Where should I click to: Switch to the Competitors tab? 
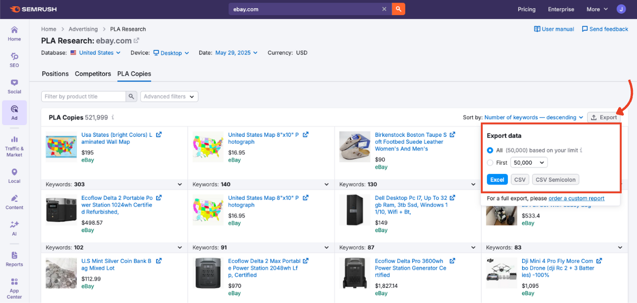point(93,74)
